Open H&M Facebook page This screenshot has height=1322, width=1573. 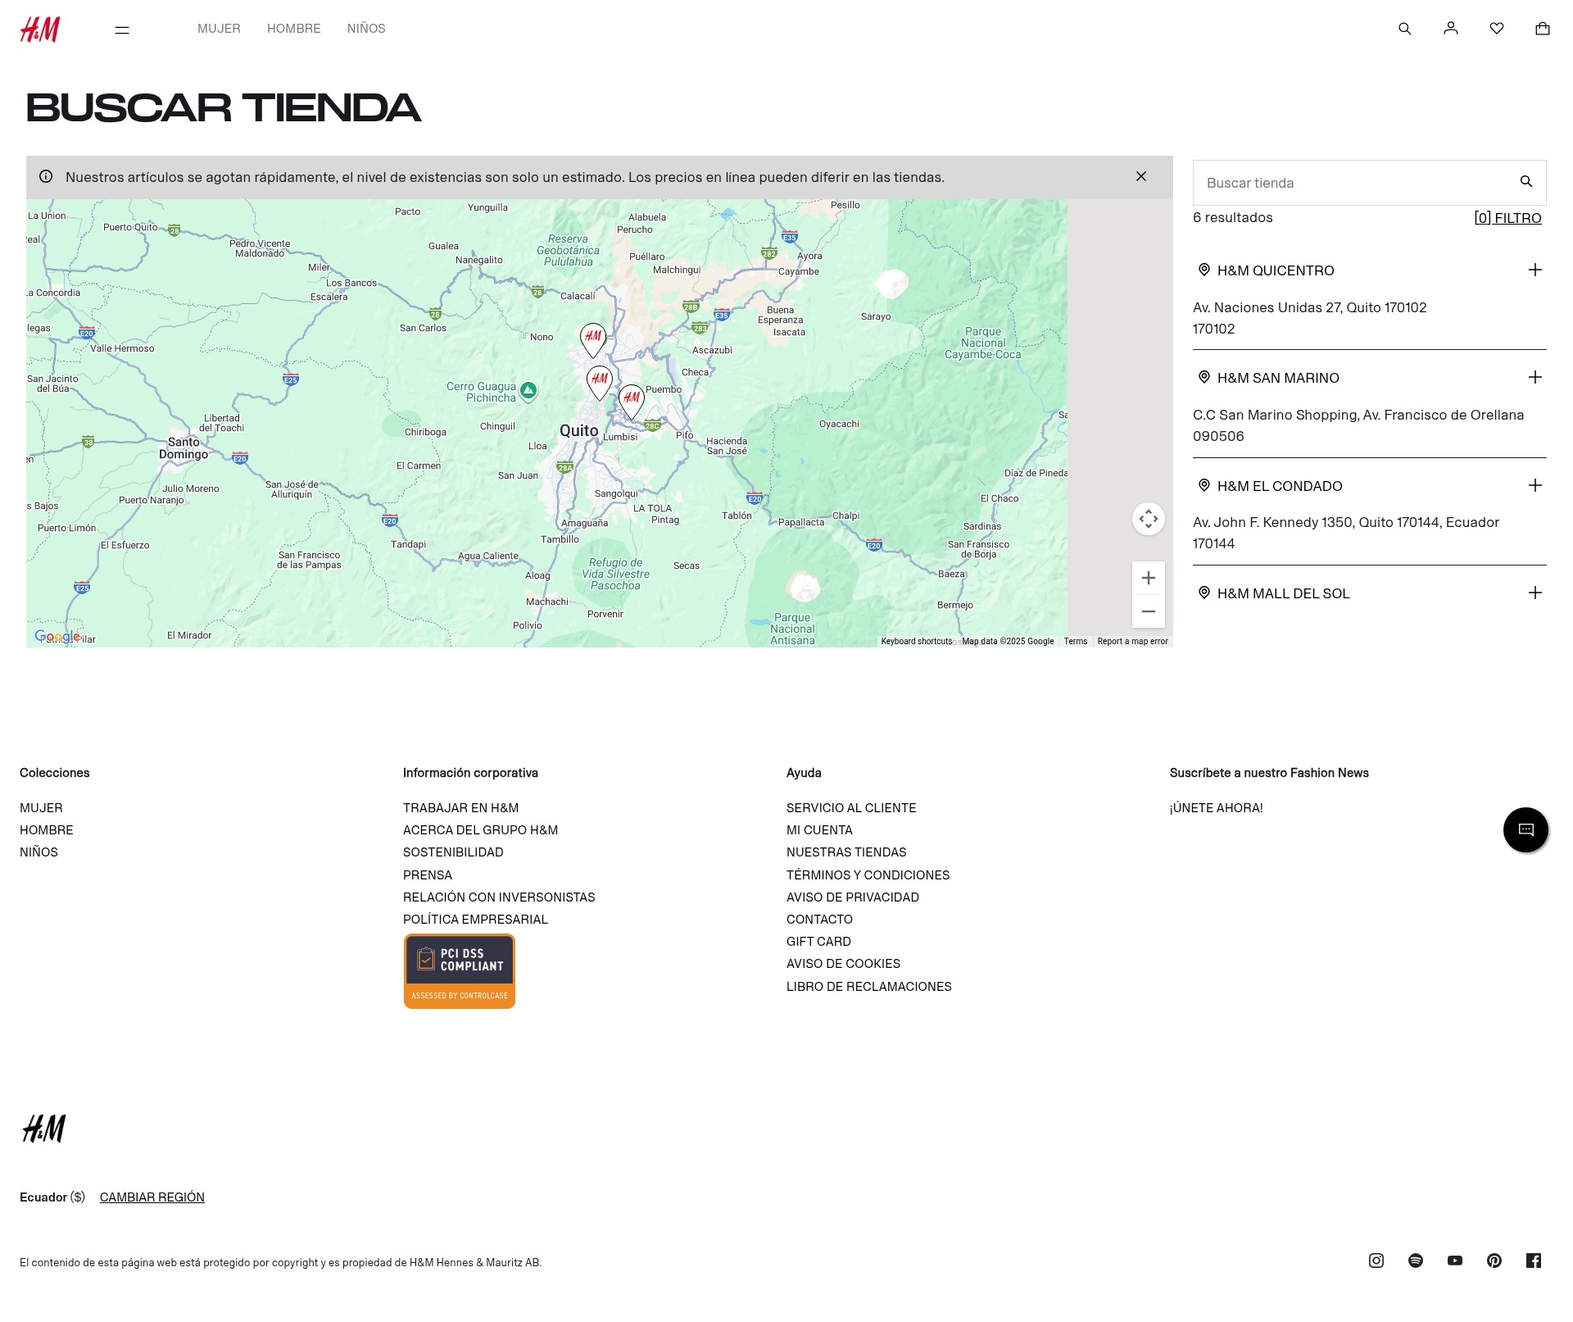coord(1534,1261)
